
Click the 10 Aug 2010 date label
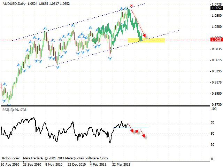point(10,164)
